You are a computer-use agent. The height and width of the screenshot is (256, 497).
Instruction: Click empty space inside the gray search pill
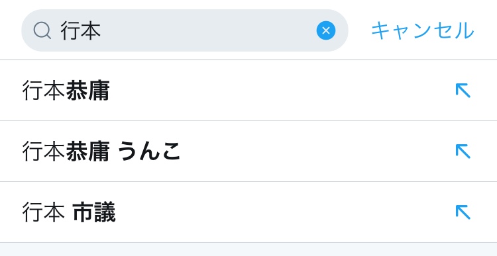pos(206,30)
